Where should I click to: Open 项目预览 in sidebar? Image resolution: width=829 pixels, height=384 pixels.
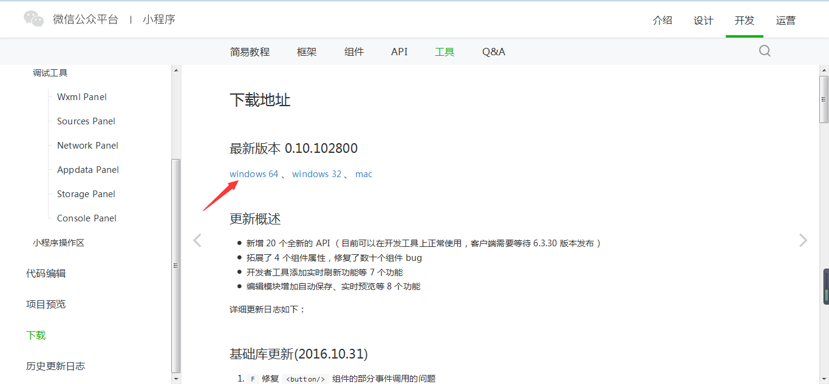point(46,305)
